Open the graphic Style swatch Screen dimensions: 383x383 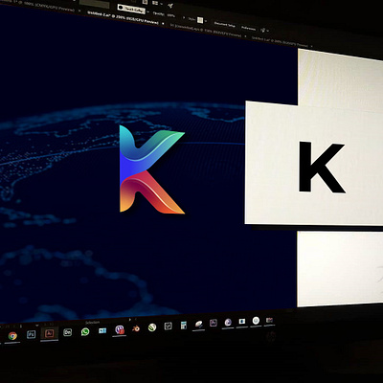(x=200, y=20)
